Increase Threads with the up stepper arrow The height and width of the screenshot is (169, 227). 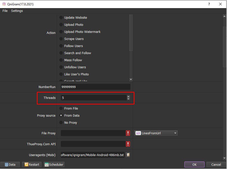tap(128, 96)
